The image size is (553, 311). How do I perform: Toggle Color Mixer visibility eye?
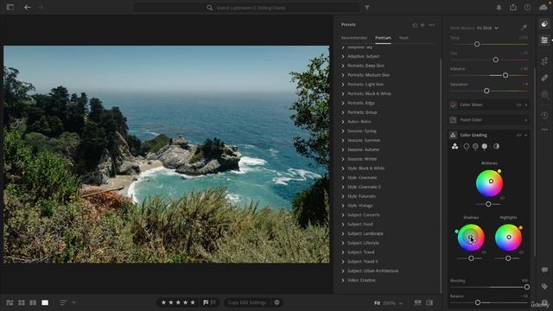pyautogui.click(x=518, y=105)
